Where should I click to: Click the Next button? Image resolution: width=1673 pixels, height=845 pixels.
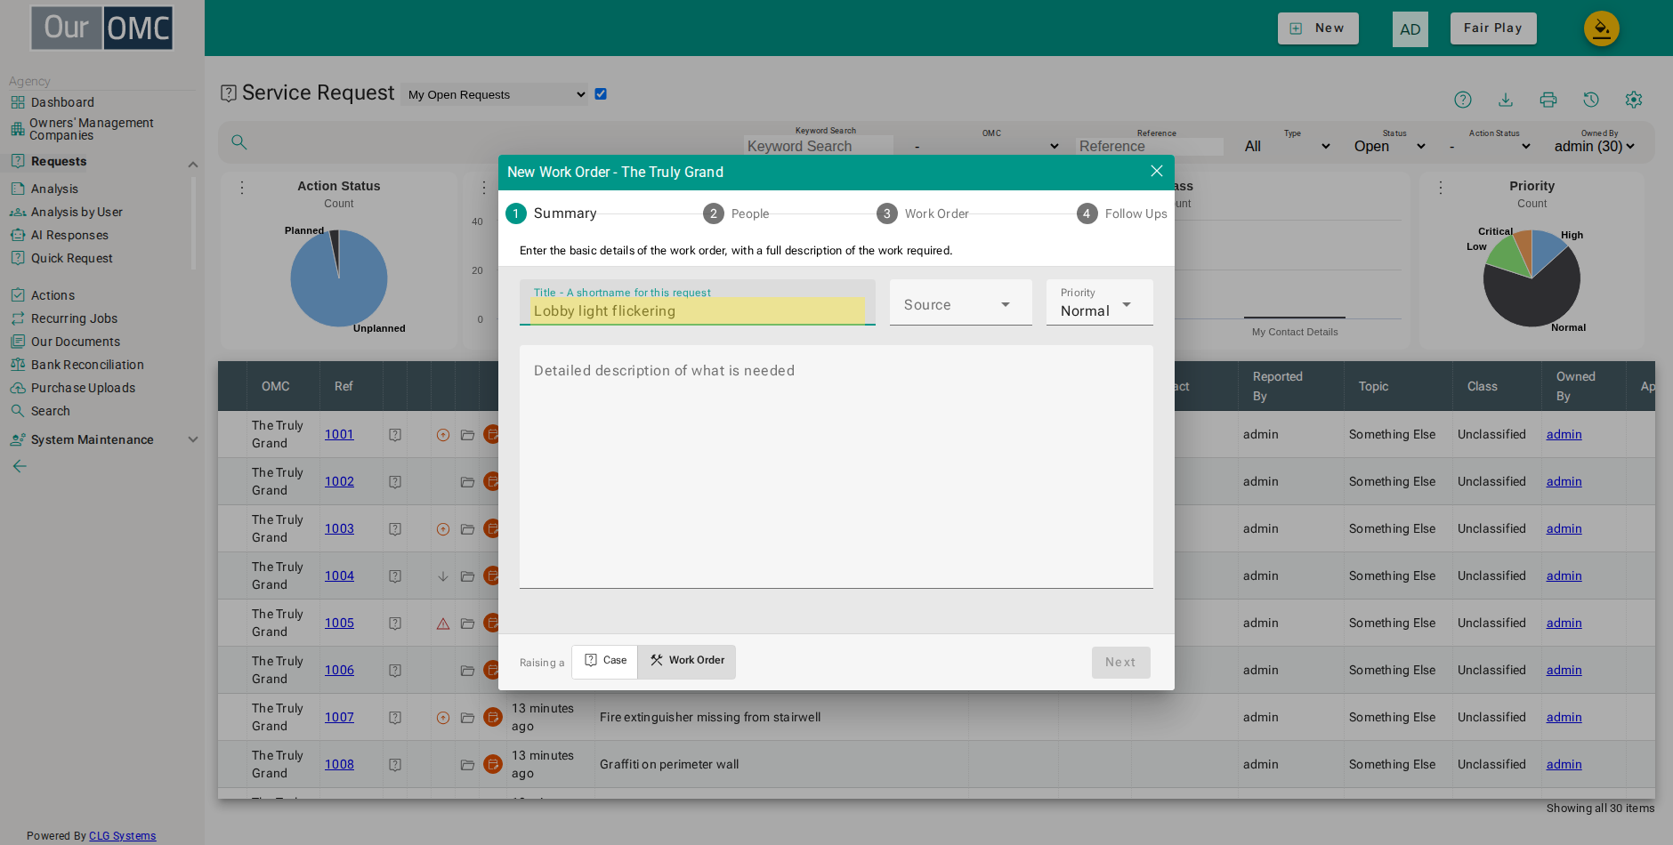click(x=1121, y=663)
